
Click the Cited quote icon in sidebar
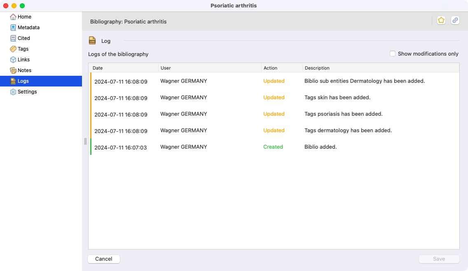tap(13, 38)
